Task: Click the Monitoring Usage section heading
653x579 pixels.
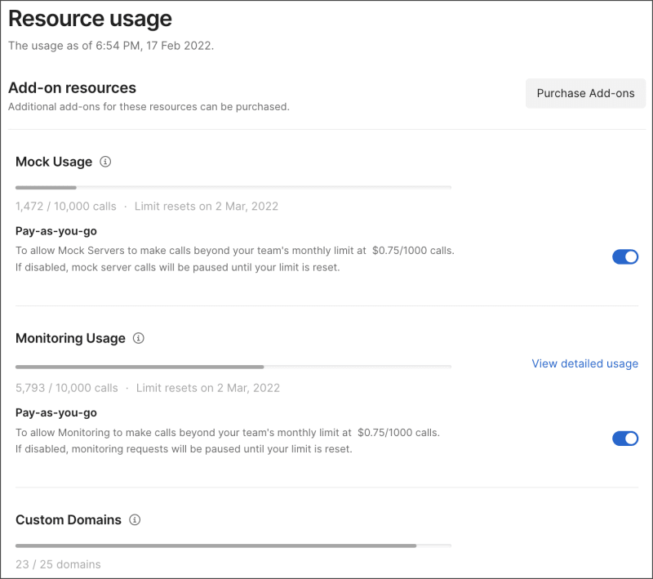Action: click(70, 338)
